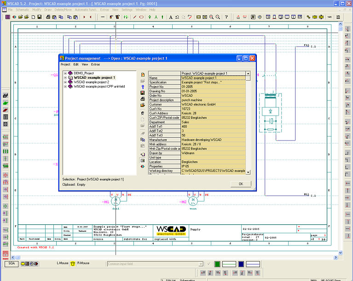Click the 'Widmann' Drawn by value
This screenshot has height=281, width=353.
(213, 153)
